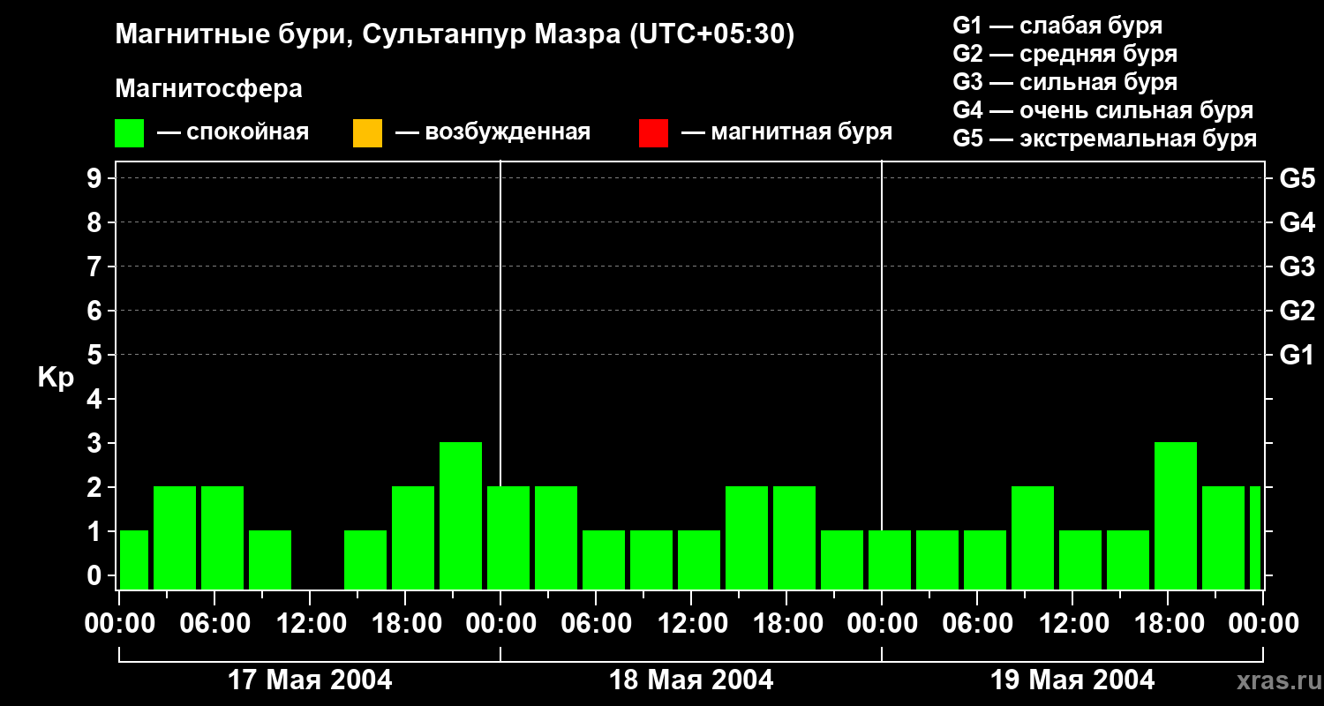Click the first bar of 17 May at 00:00
The height and width of the screenshot is (706, 1324).
pos(134,560)
